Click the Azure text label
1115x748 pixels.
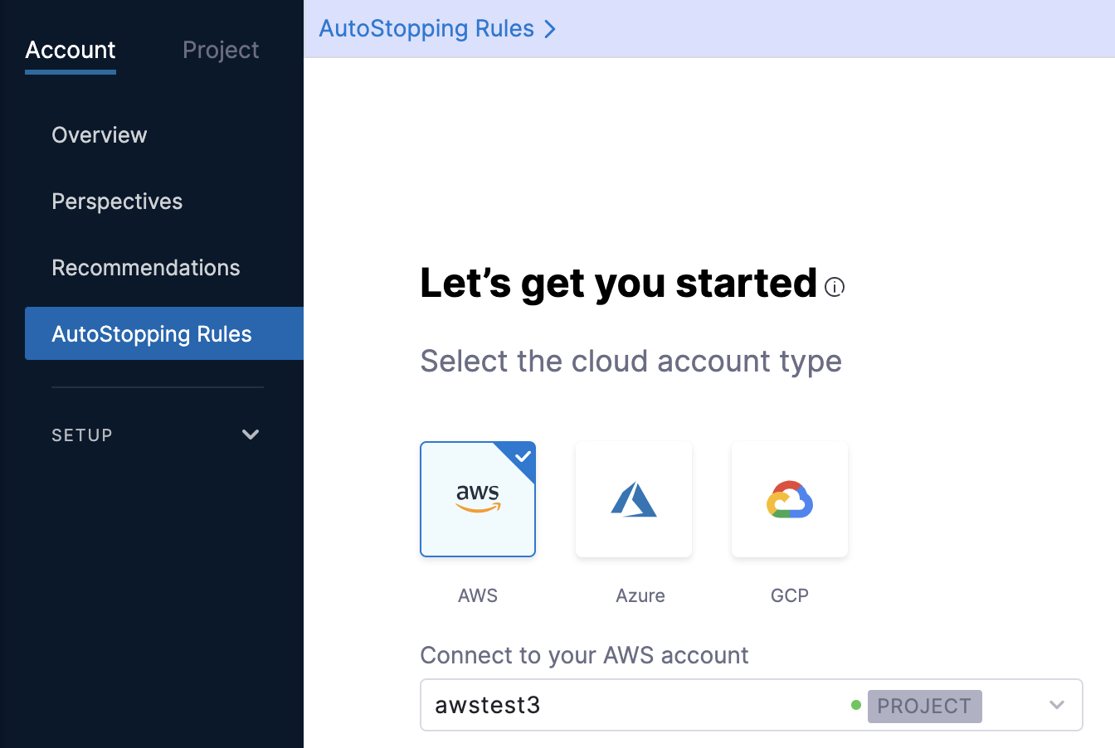640,595
